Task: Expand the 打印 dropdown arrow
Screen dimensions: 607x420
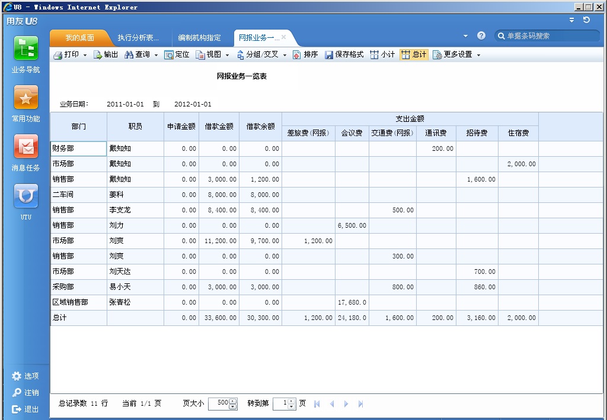Action: 85,55
